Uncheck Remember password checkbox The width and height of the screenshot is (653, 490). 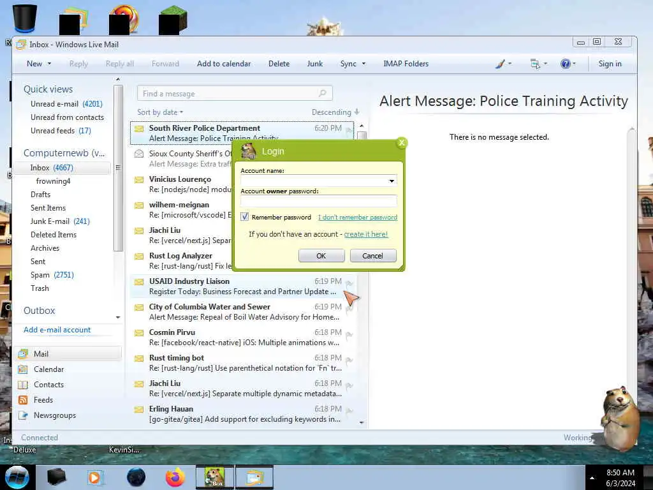(x=244, y=217)
